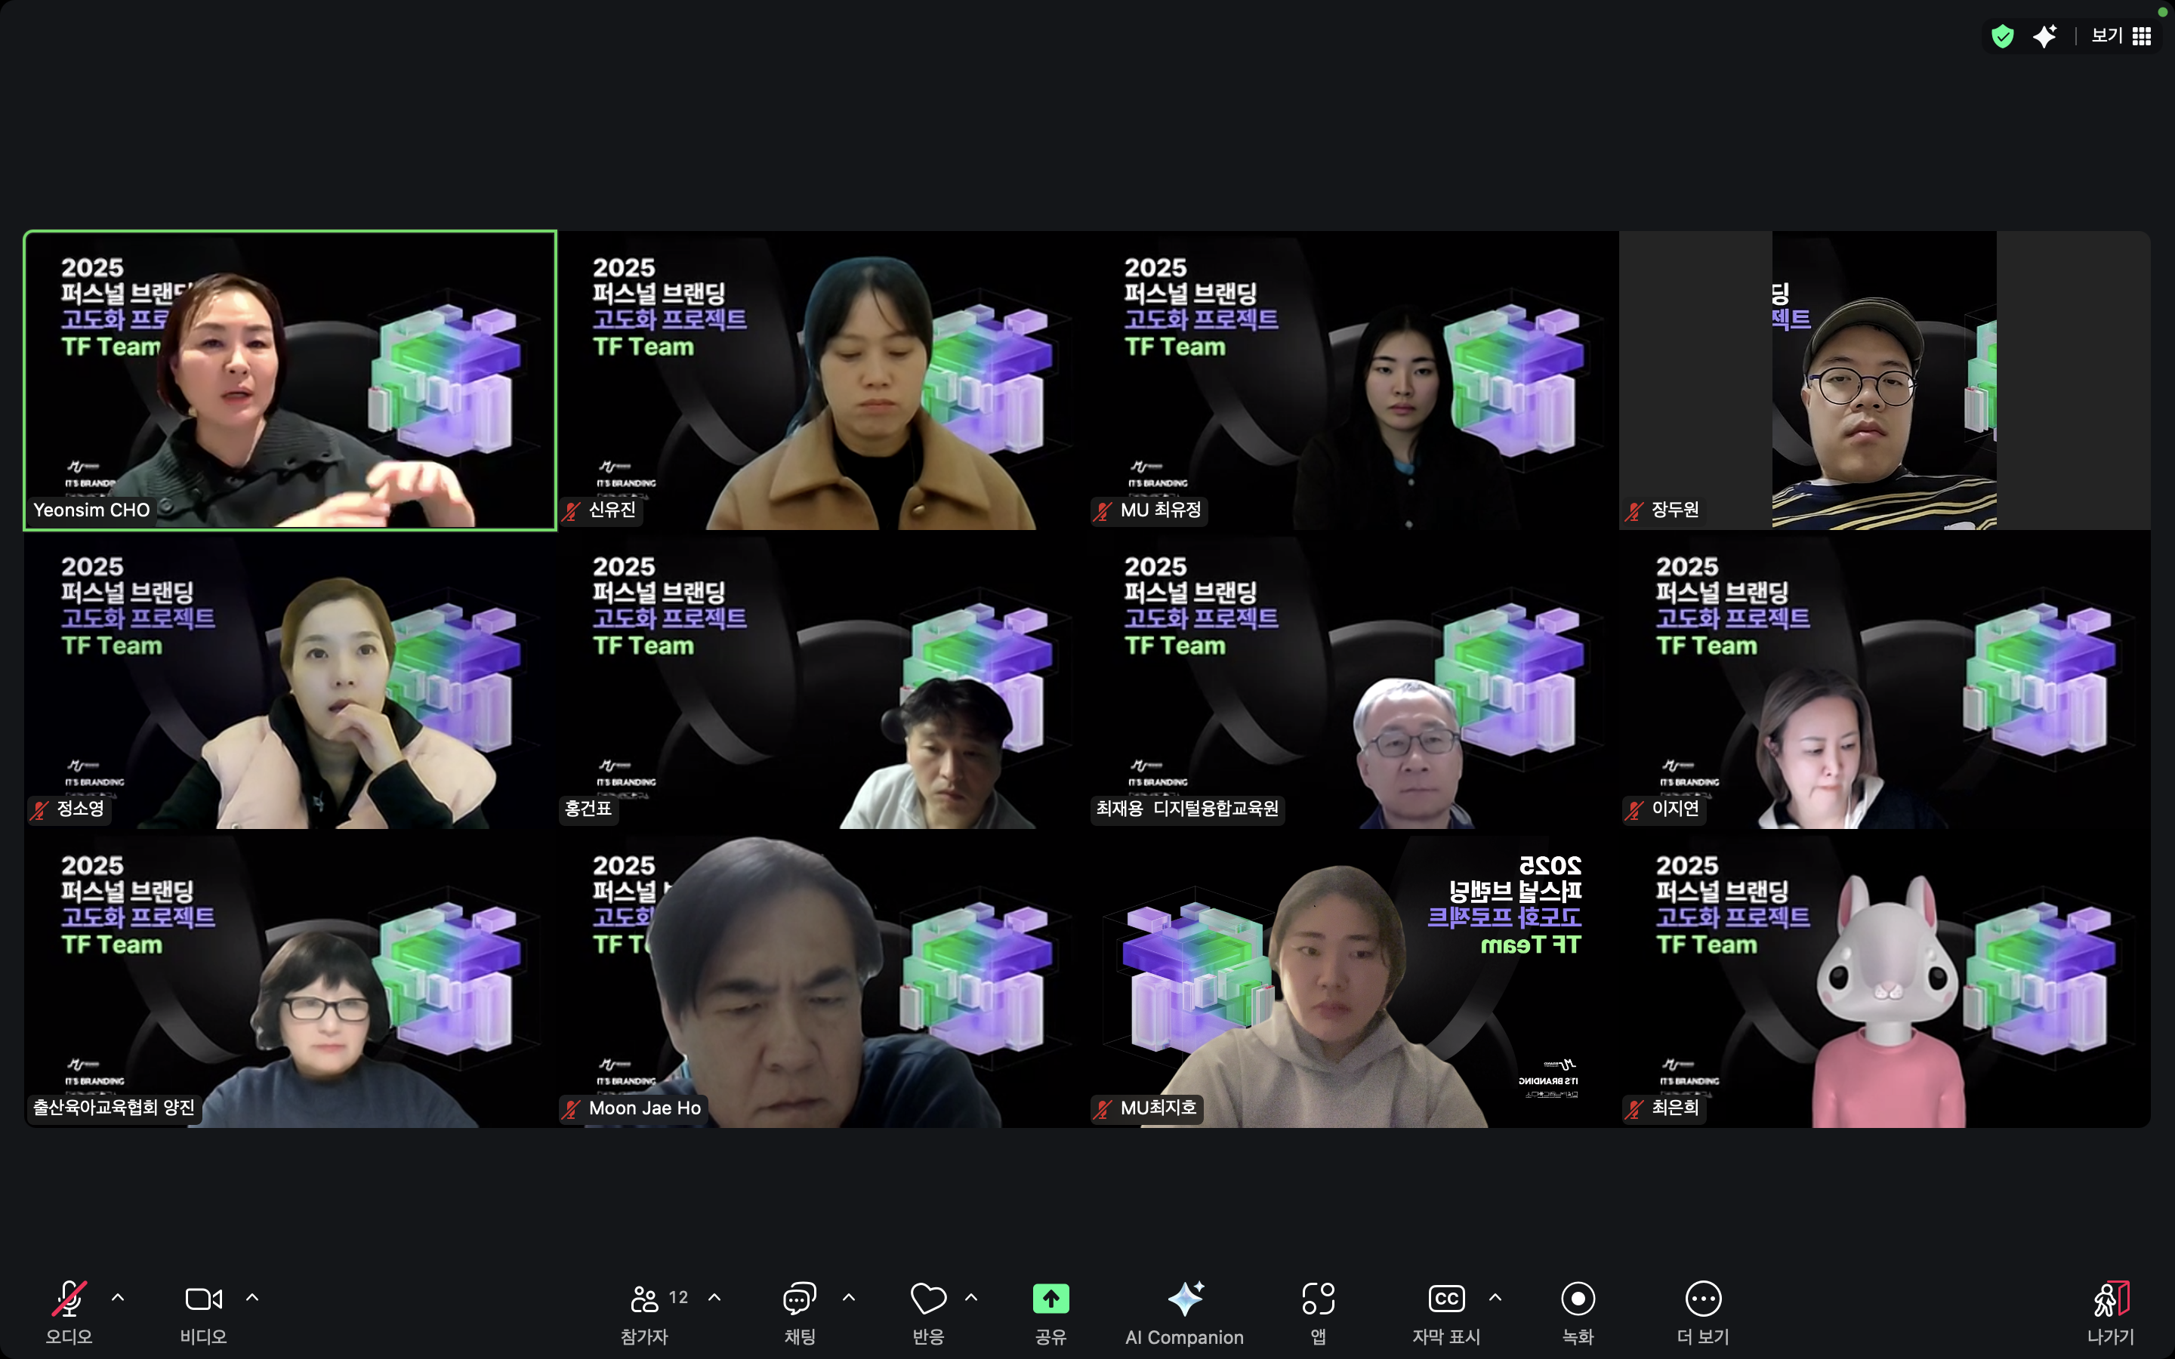Open the more options (더 보기) menu
This screenshot has width=2175, height=1359.
(1702, 1299)
